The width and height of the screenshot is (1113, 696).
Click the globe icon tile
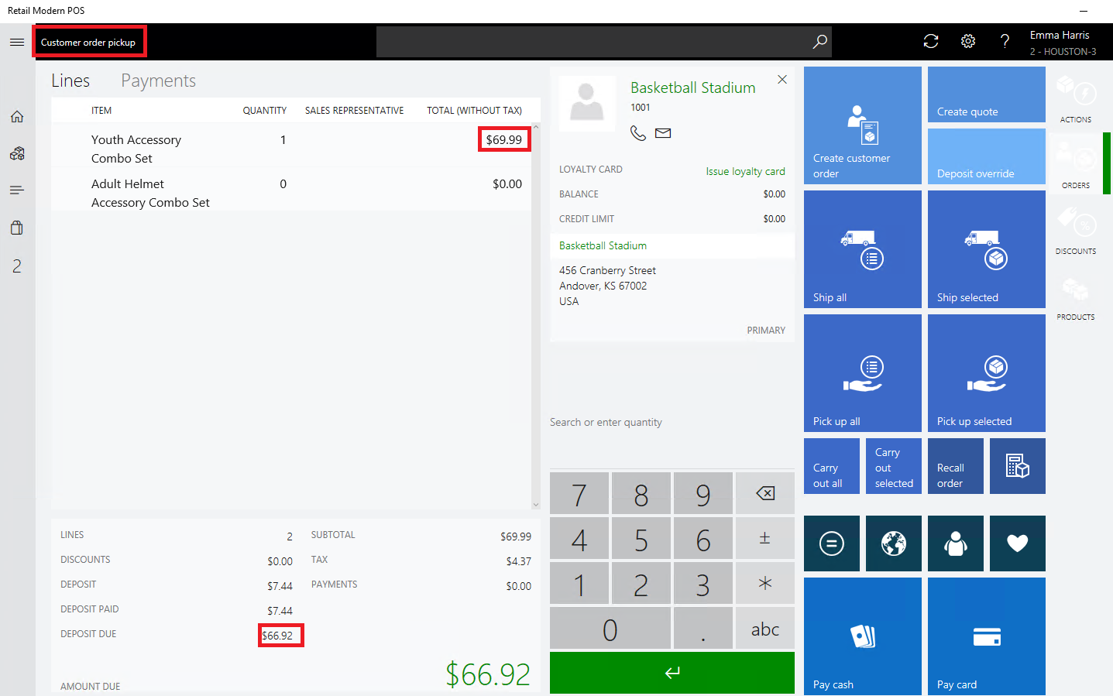pos(893,543)
